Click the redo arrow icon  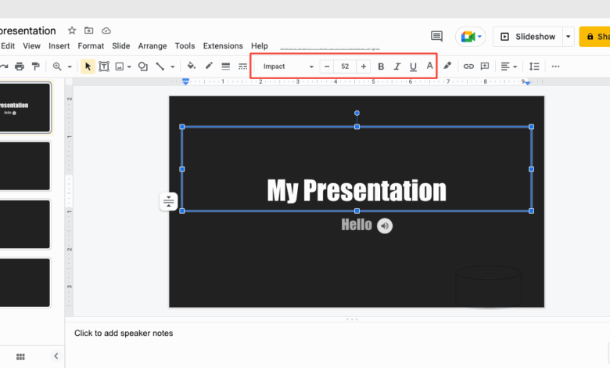(x=4, y=67)
